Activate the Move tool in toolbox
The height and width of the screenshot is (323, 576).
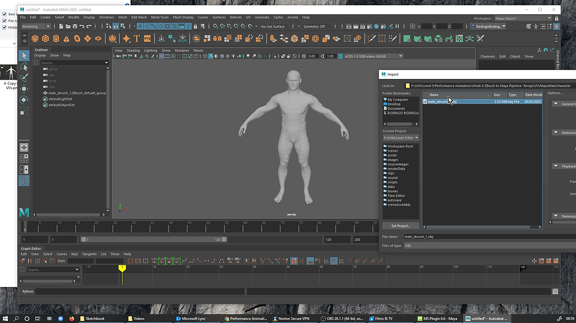pyautogui.click(x=24, y=89)
